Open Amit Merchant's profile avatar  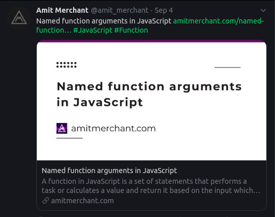pos(19,18)
